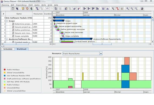This screenshot has height=105, width=154.
Task: Click the horizontal double-arrow bars icon
Action: [x=103, y=9]
